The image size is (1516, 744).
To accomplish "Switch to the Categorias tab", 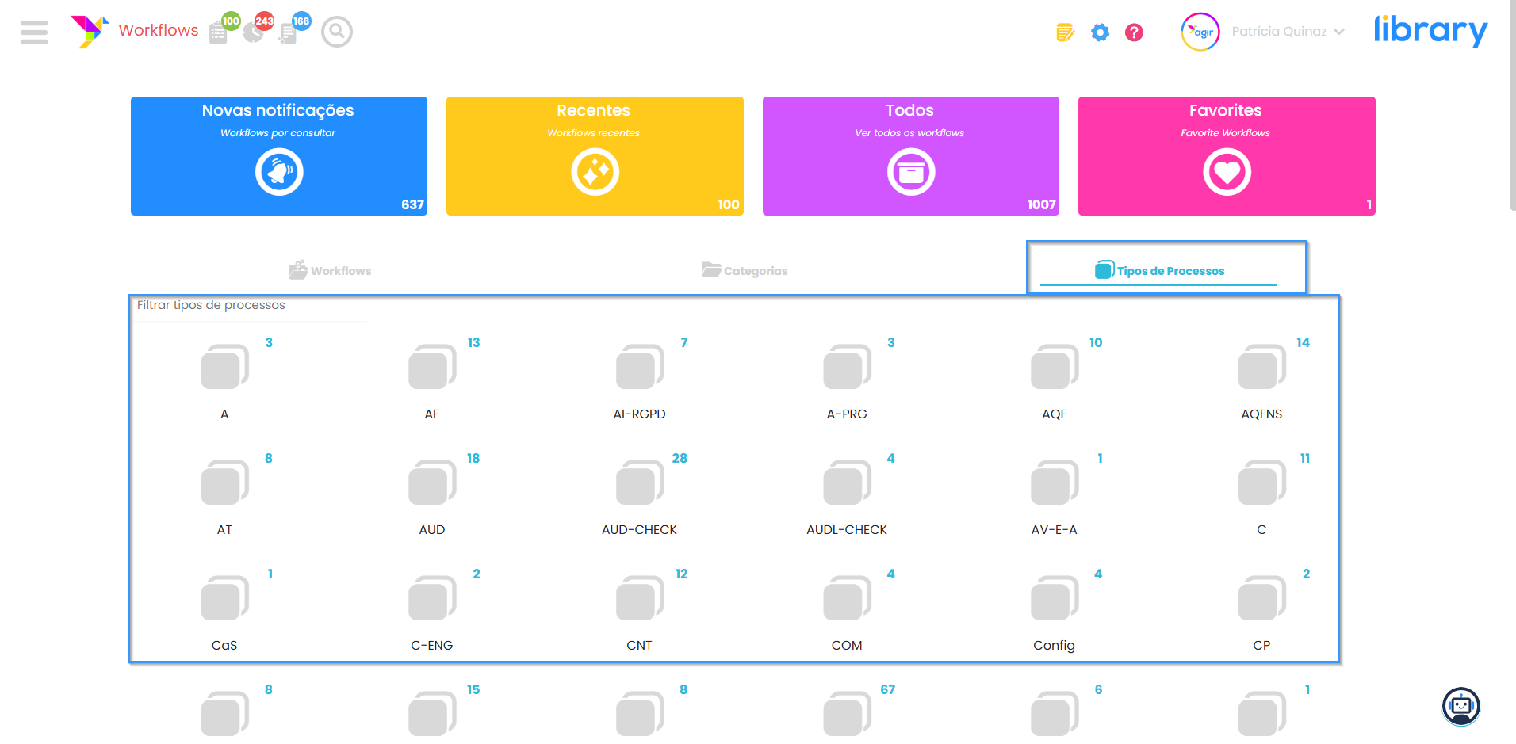I will (x=745, y=270).
